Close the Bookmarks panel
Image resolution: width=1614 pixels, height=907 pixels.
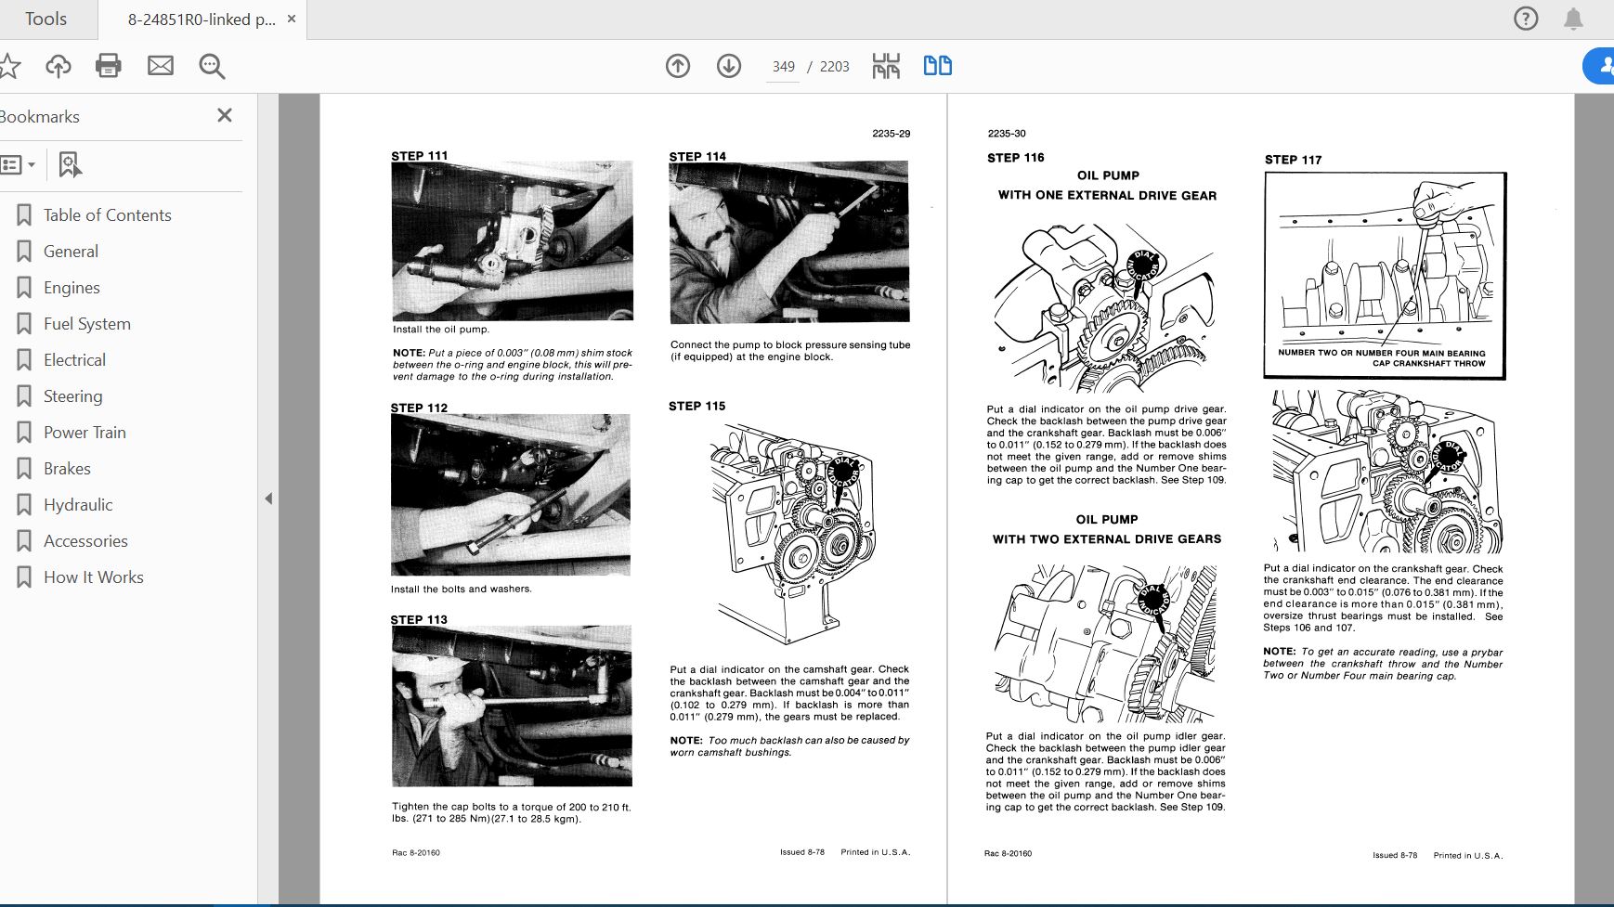pyautogui.click(x=224, y=115)
